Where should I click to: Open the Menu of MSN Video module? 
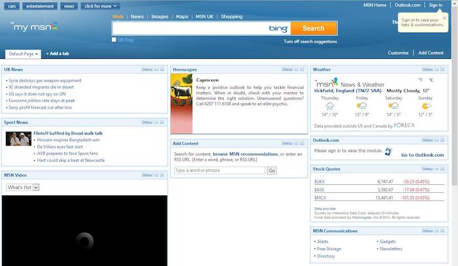pos(148,175)
